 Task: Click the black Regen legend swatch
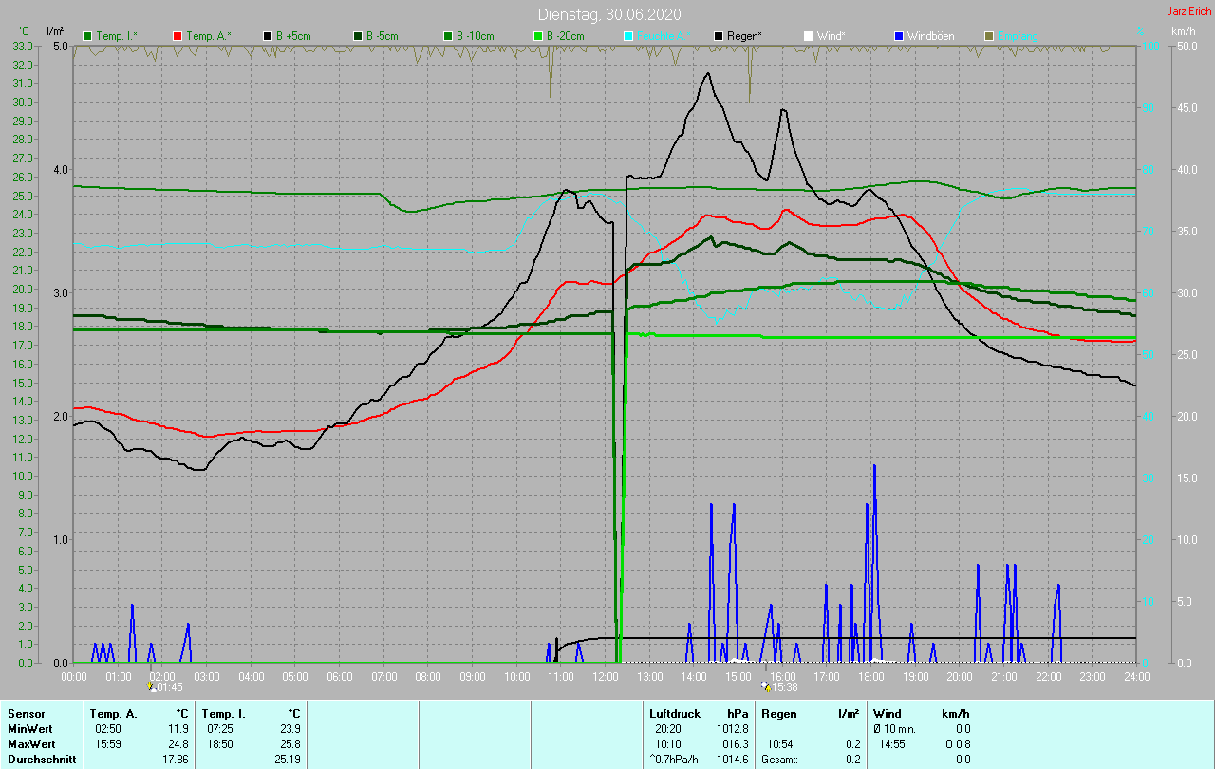719,36
